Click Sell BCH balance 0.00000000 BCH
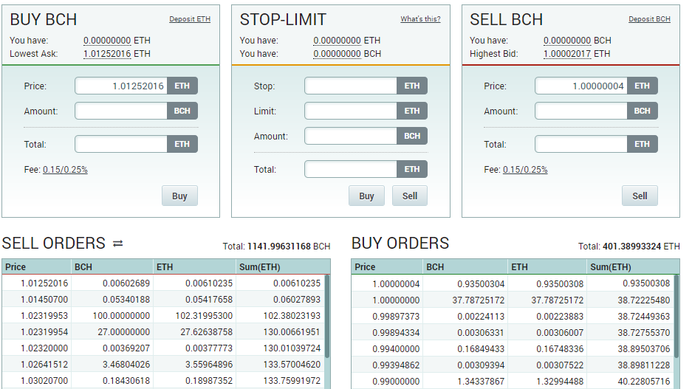Screen dimensions: 692x389 click(x=567, y=41)
